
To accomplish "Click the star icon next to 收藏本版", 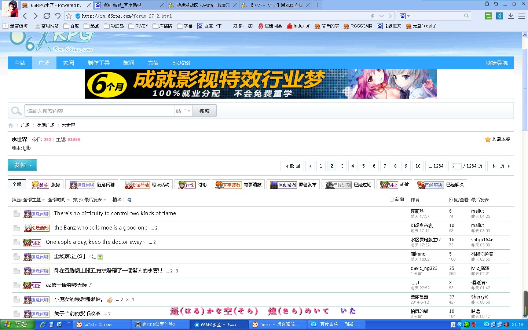I will tap(488, 139).
